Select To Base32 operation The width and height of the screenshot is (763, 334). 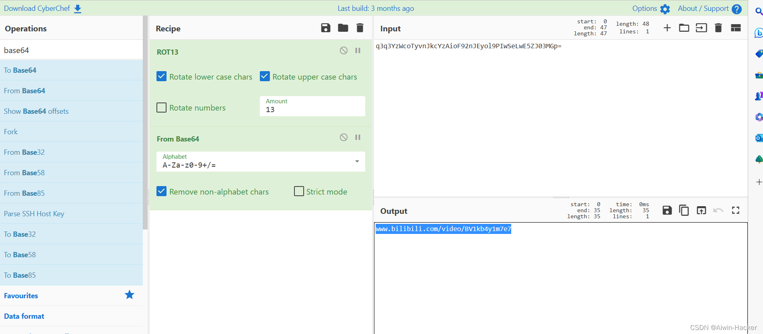[72, 234]
